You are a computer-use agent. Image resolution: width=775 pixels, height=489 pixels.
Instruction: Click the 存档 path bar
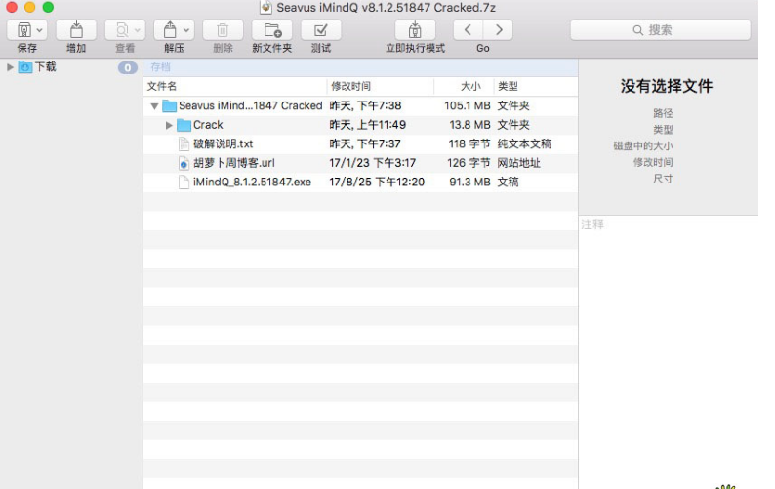pyautogui.click(x=361, y=67)
